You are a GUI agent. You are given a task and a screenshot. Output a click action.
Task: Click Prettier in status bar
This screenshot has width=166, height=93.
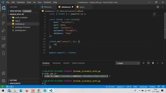(152, 87)
